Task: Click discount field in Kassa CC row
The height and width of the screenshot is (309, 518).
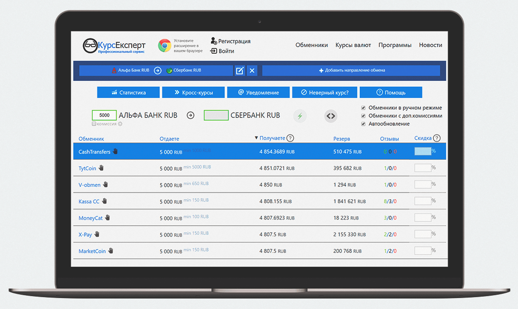Action: (x=423, y=201)
